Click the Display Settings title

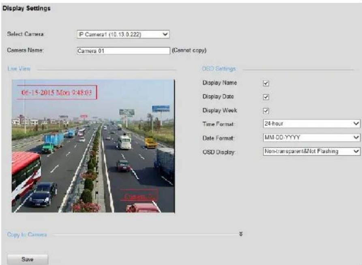click(x=26, y=8)
